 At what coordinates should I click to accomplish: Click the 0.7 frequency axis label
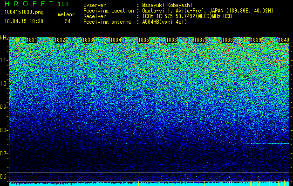4,153
